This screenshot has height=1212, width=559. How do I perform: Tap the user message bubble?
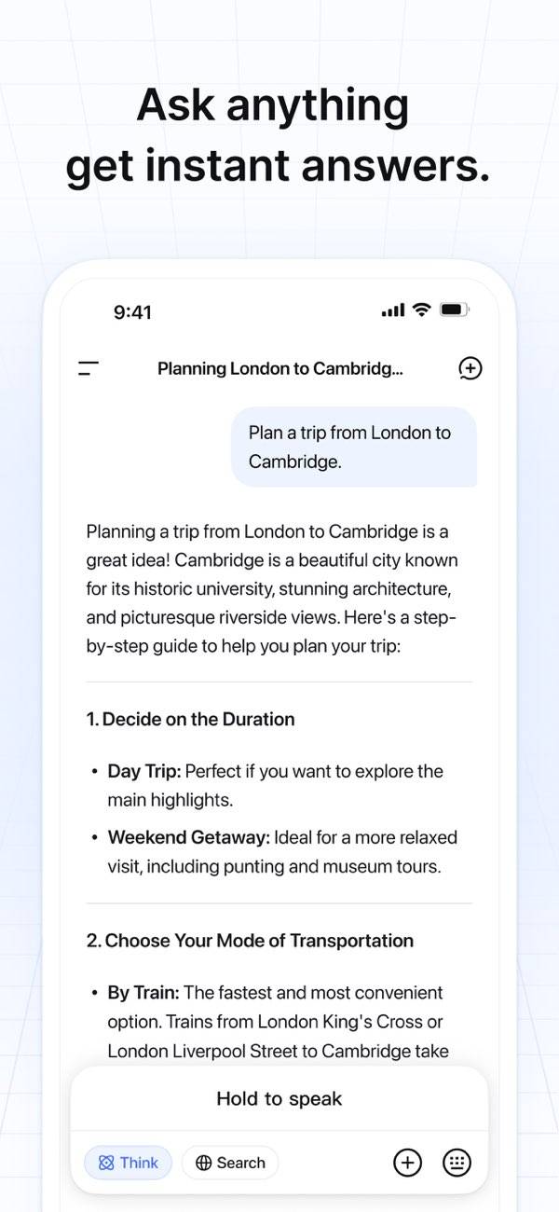coord(354,447)
